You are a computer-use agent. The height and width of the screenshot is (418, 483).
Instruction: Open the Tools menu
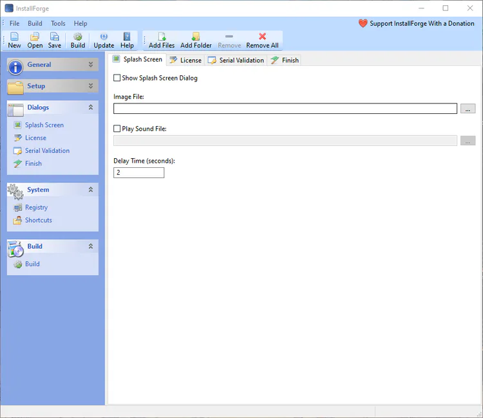tap(58, 23)
